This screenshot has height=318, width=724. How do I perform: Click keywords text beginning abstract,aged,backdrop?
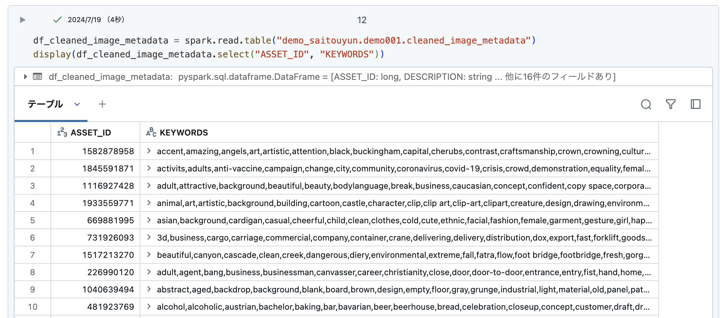(x=403, y=289)
